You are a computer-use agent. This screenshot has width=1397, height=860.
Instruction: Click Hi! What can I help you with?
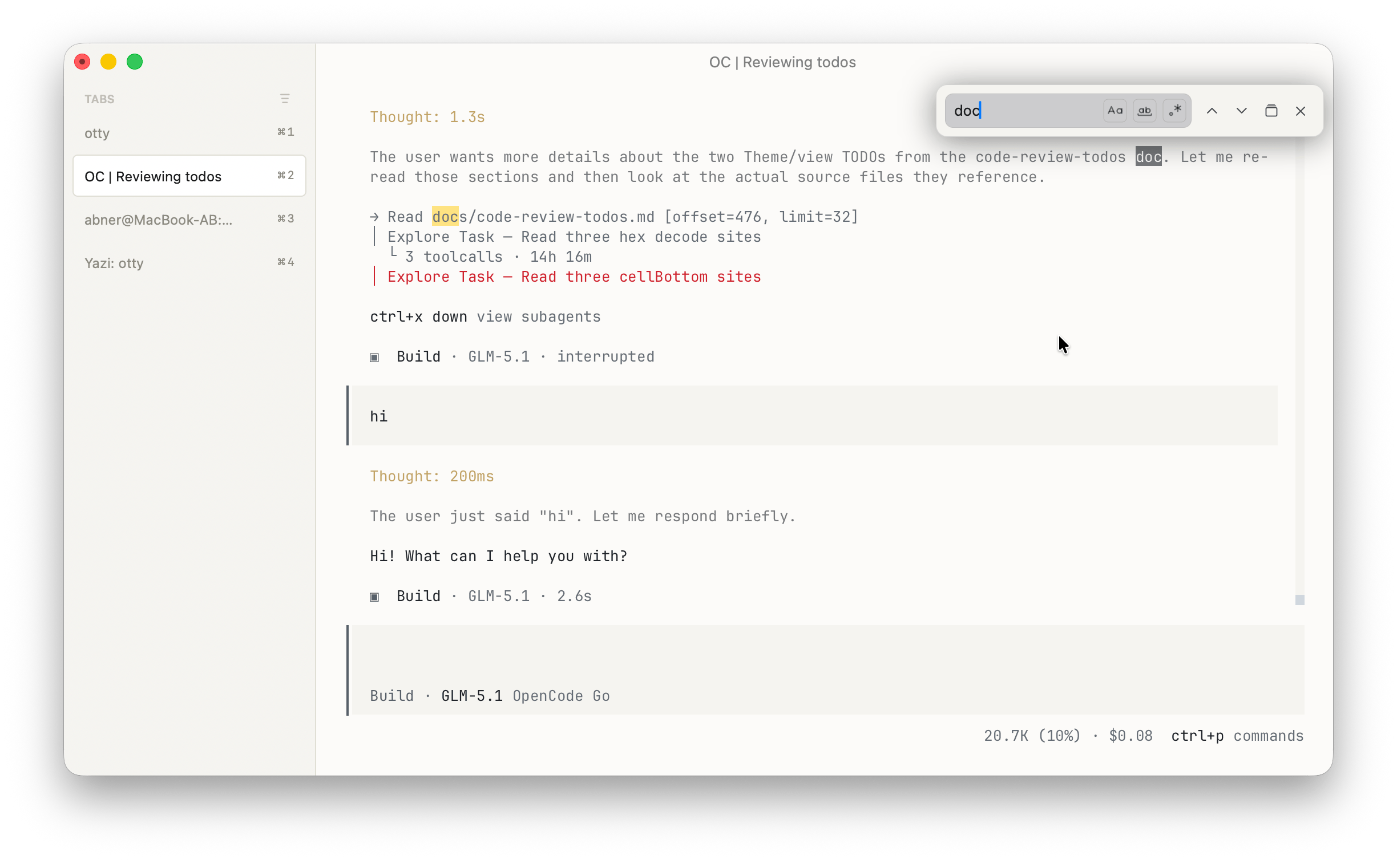pyautogui.click(x=498, y=556)
